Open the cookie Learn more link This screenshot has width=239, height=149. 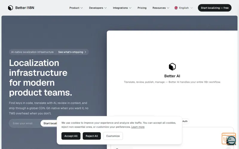(x=138, y=127)
